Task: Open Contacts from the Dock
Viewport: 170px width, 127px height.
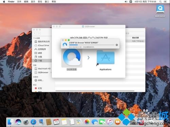Action: point(49,122)
